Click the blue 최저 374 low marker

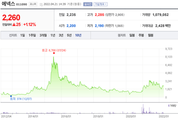[x=11, y=96]
